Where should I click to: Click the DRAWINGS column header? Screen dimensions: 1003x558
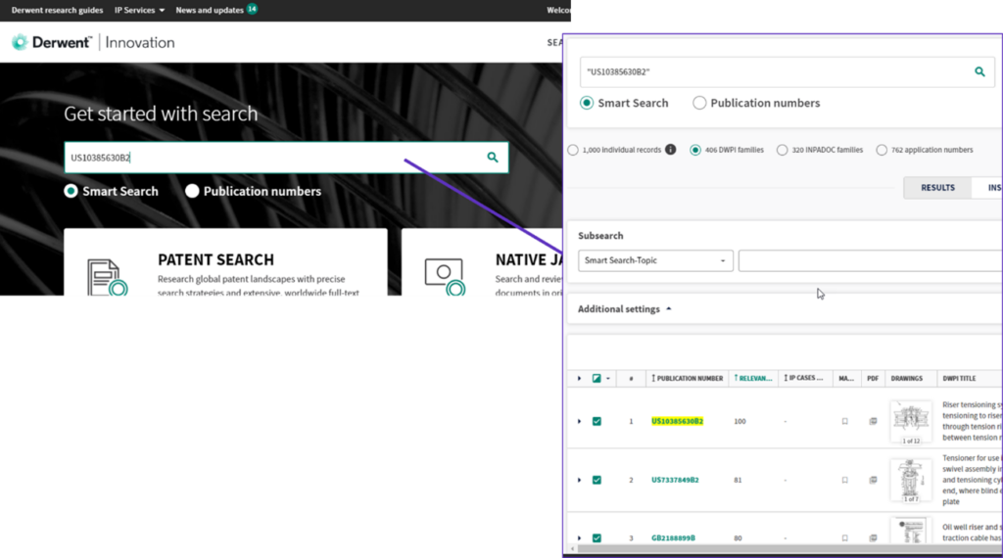906,379
